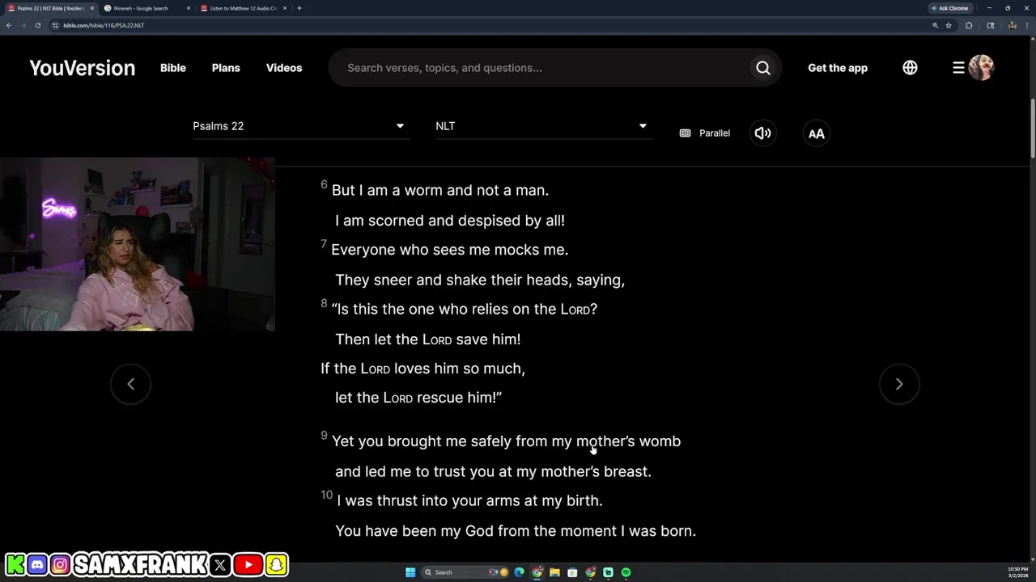Switch to the Listen to Matthew 12 tab
The width and height of the screenshot is (1036, 582).
[x=244, y=8]
